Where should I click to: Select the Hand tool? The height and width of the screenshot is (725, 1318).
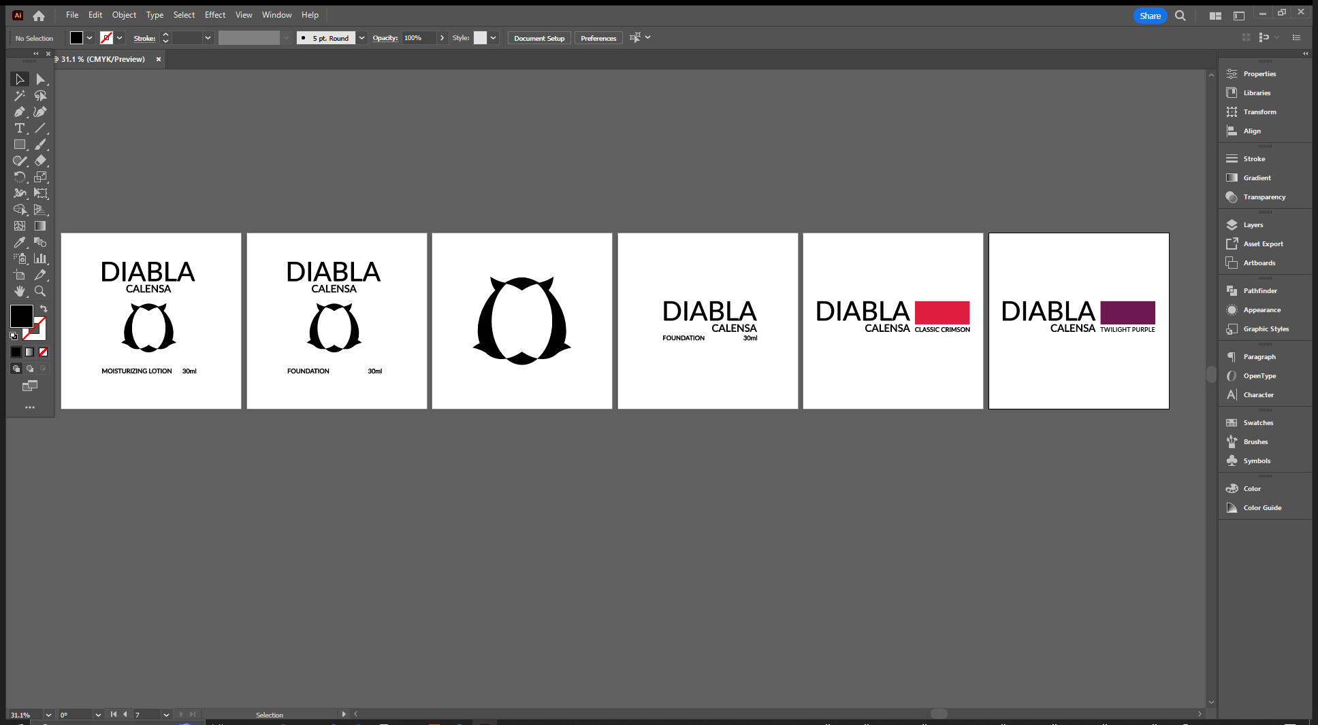[19, 291]
